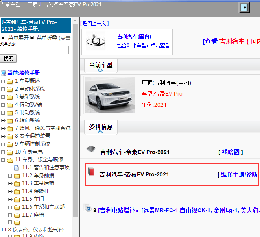The width and height of the screenshot is (260, 237).
Task: Open the 吉利电路增补 supplementary link
Action: pyautogui.click(x=179, y=211)
